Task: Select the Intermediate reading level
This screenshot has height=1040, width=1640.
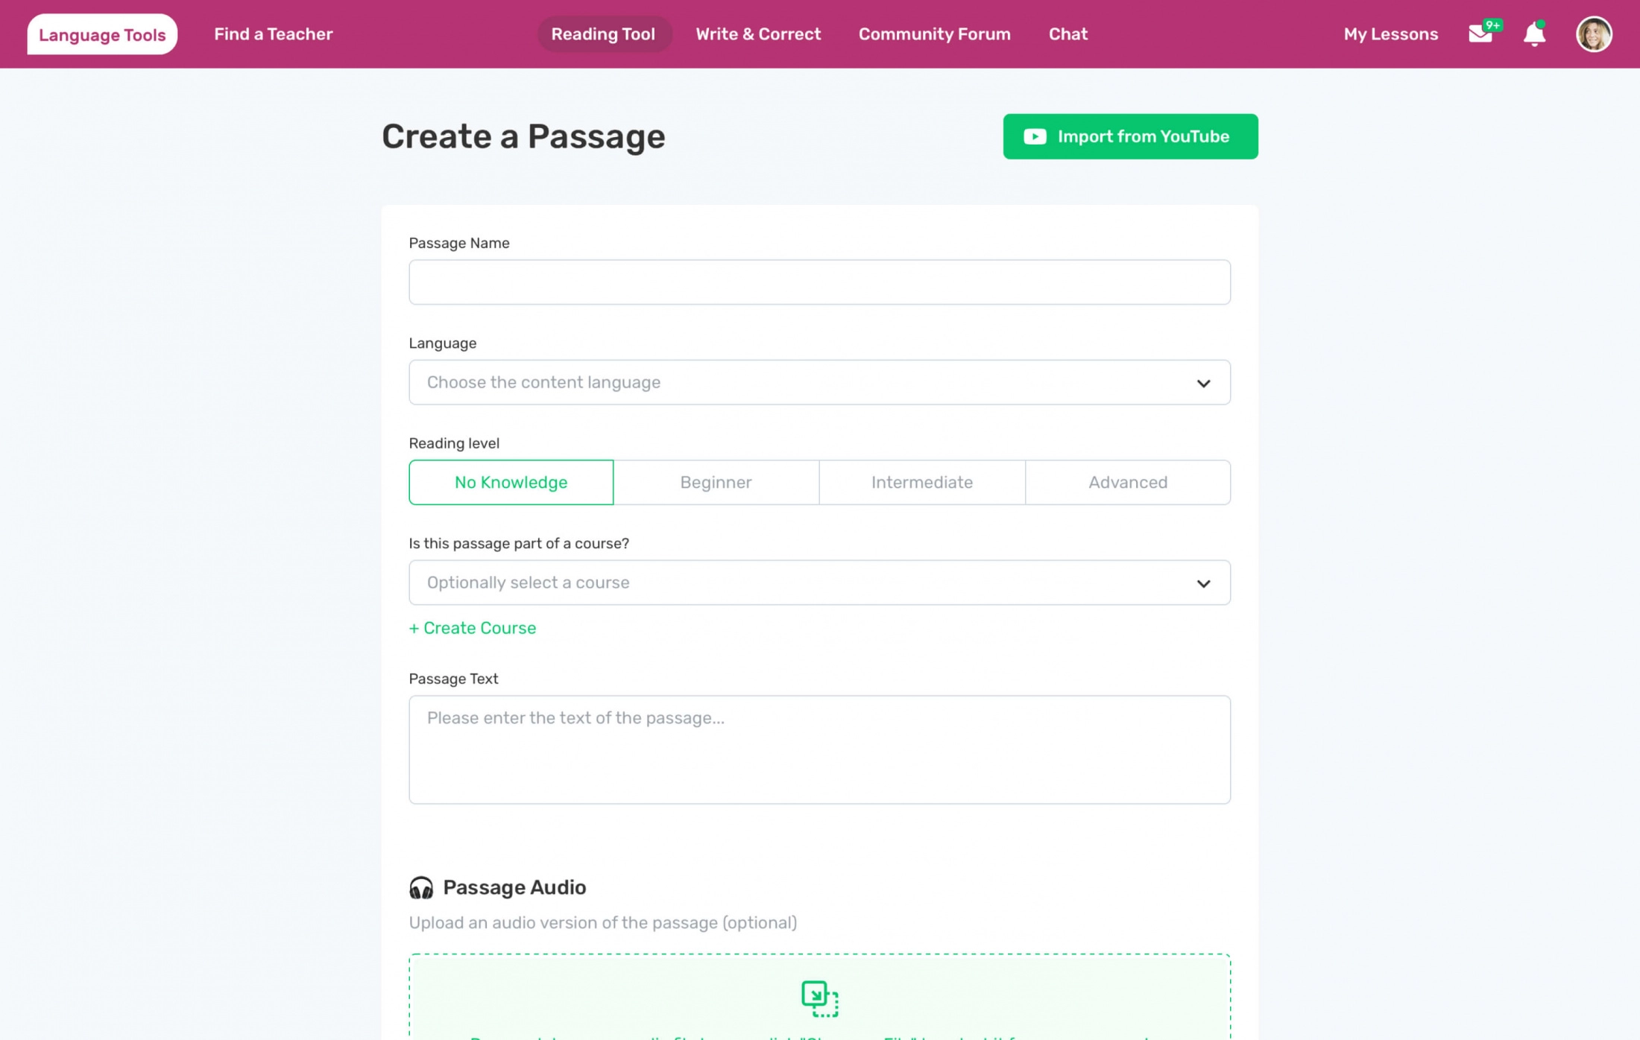Action: pyautogui.click(x=921, y=482)
